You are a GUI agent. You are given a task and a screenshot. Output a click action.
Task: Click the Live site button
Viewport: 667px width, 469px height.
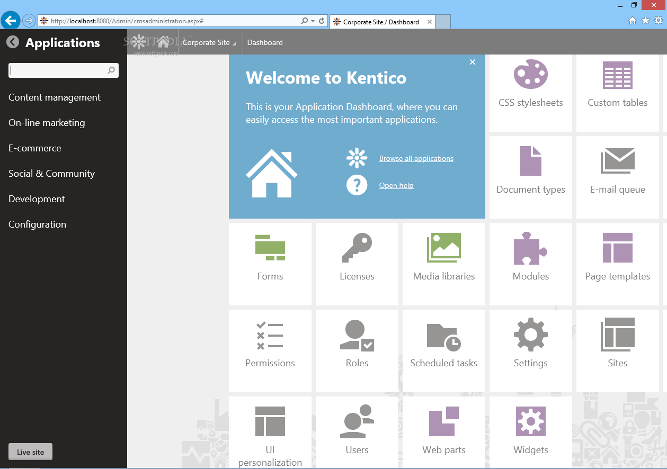[31, 452]
